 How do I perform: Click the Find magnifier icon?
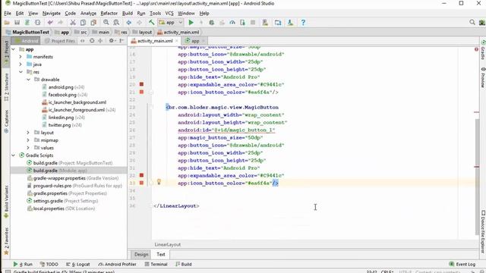pos(106,23)
